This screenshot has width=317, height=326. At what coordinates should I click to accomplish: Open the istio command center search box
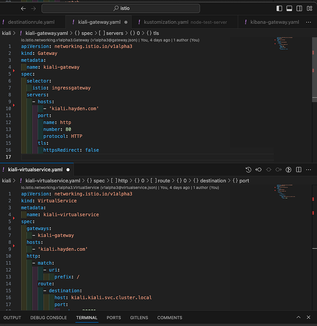click(121, 9)
